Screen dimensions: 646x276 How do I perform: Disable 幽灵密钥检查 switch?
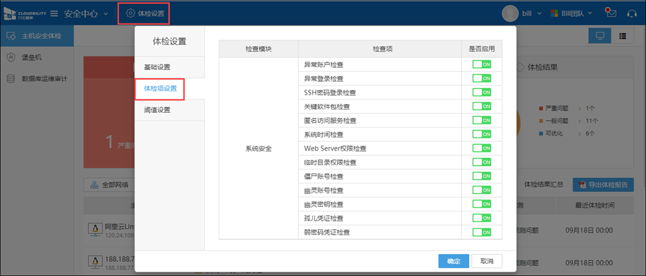(x=482, y=204)
